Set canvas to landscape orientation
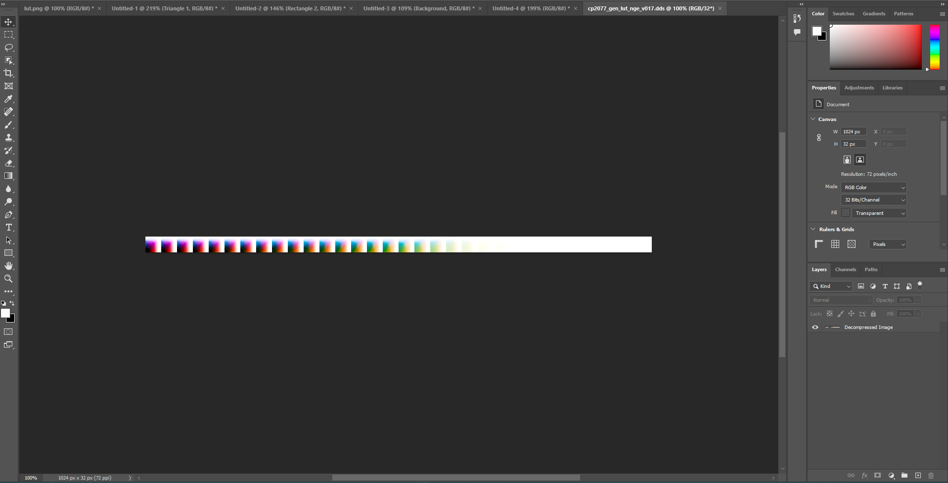Viewport: 948px width, 483px height. [x=860, y=160]
